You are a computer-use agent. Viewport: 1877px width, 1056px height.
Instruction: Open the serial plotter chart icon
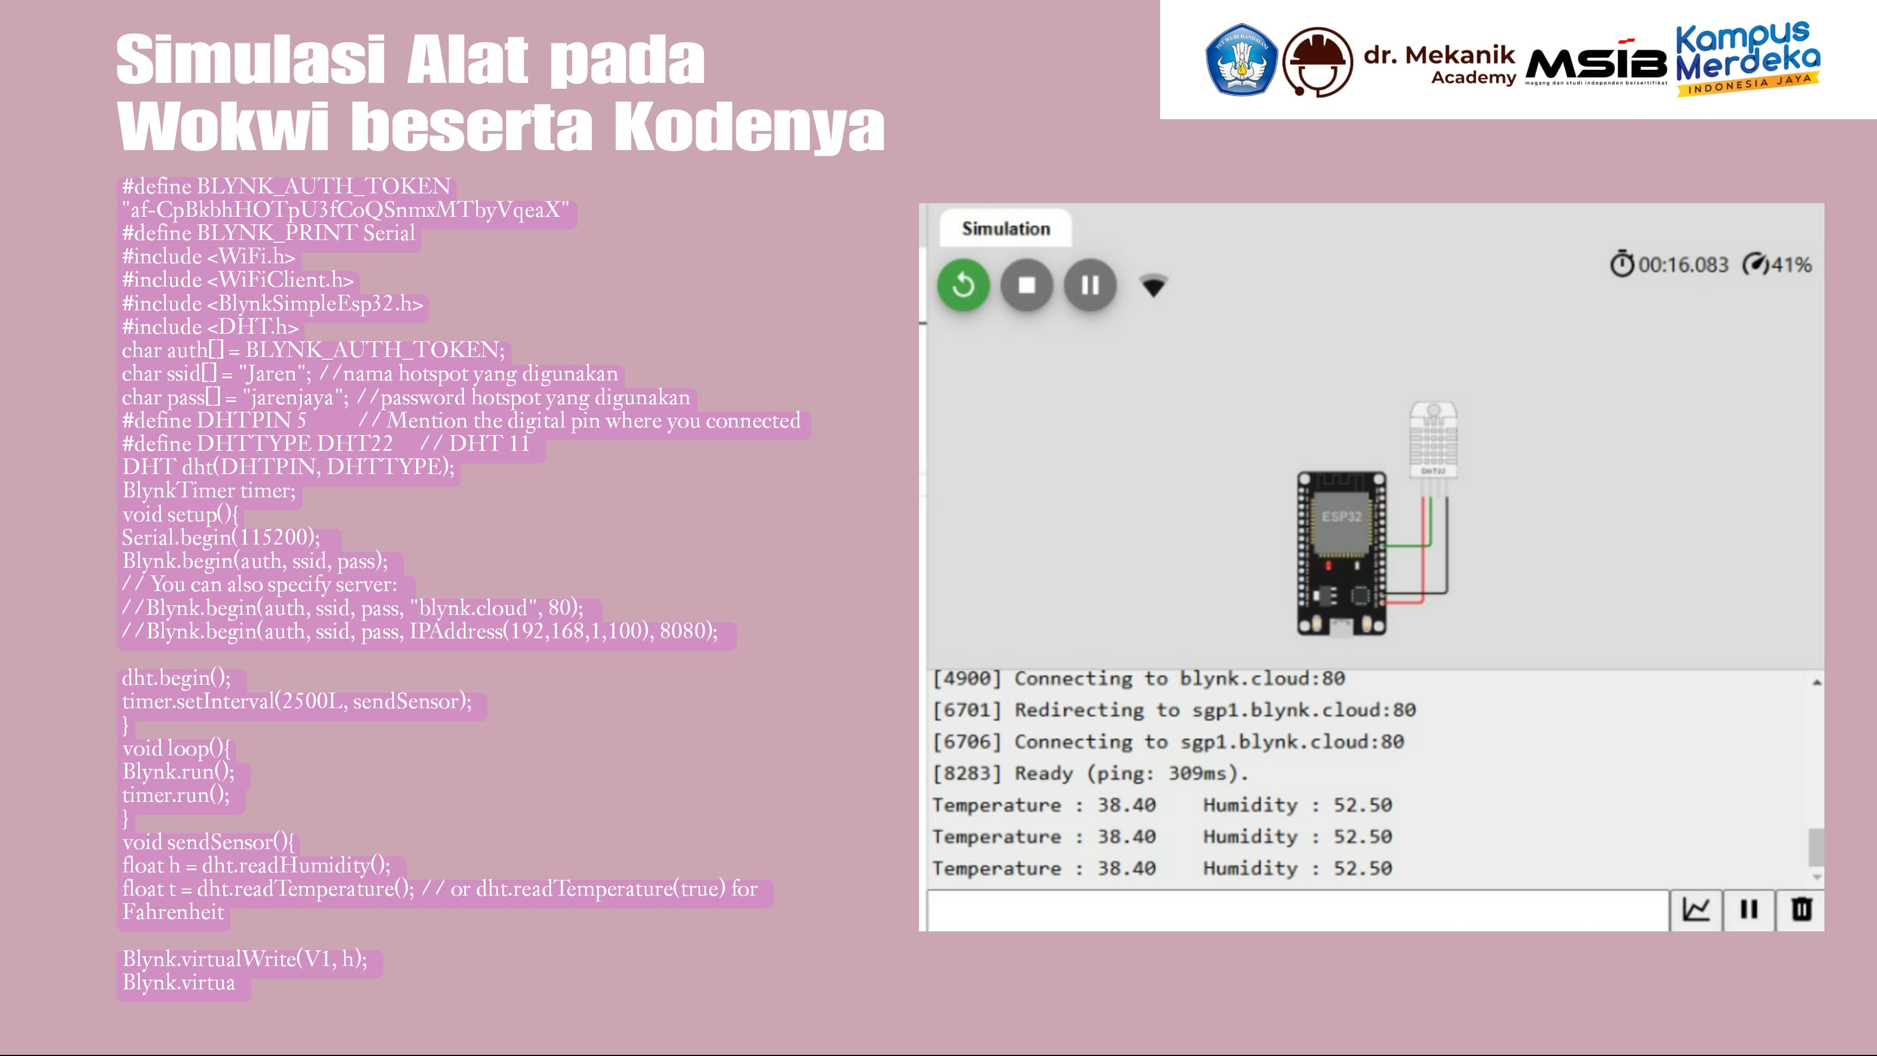coord(1697,910)
